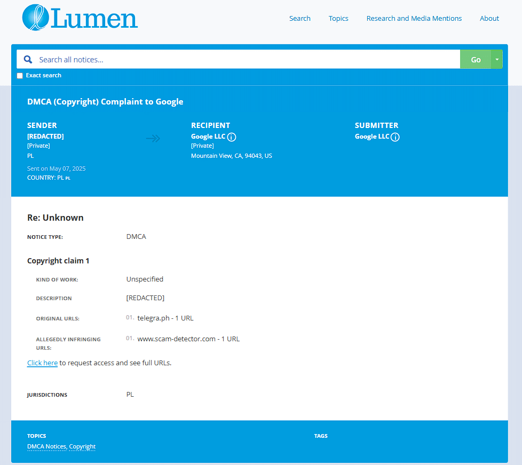Select 'telegra.ph - 1 URL' text
Screen dimensions: 522x465
tap(165, 318)
